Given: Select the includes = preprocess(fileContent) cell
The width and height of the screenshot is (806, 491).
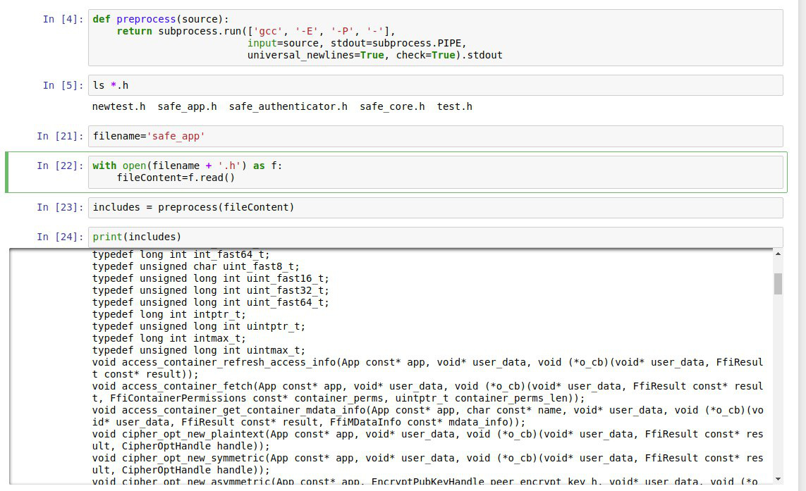Looking at the screenshot, I should pos(435,208).
